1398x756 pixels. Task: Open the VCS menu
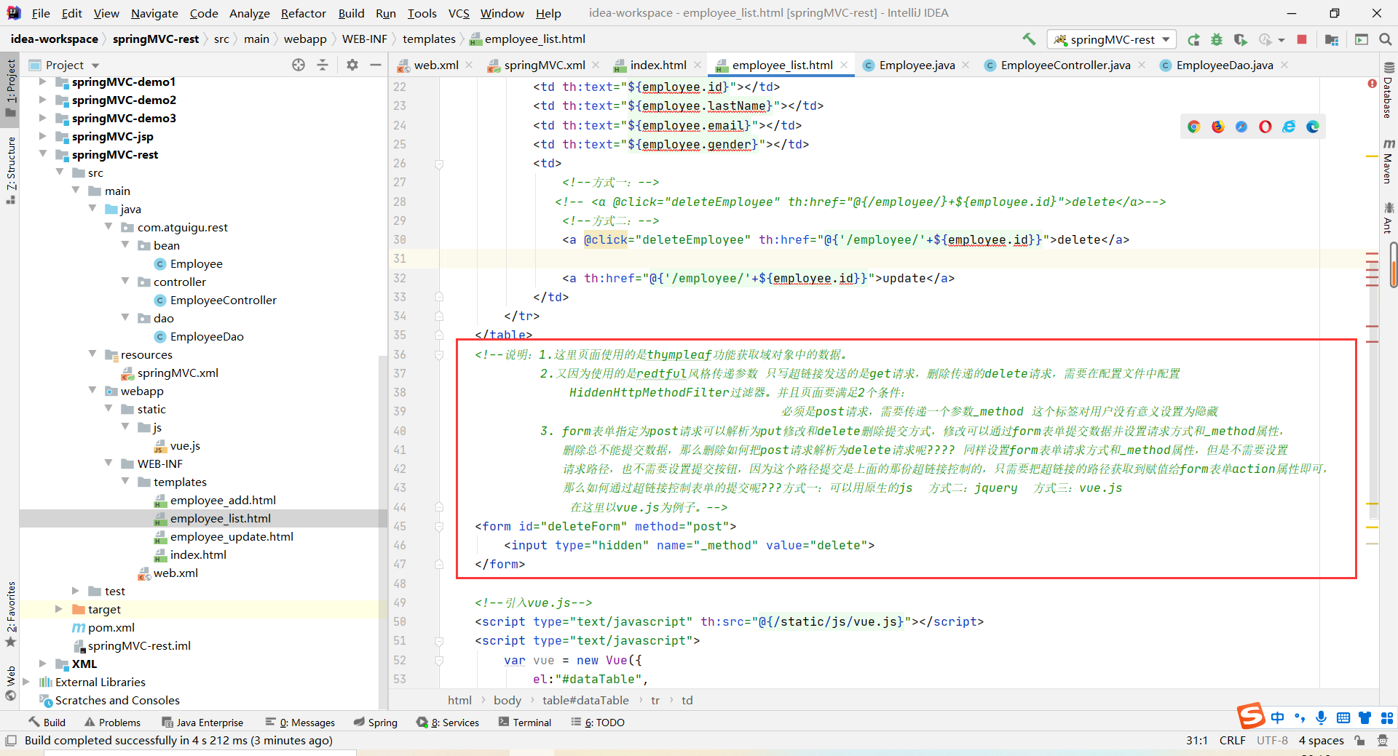click(459, 13)
